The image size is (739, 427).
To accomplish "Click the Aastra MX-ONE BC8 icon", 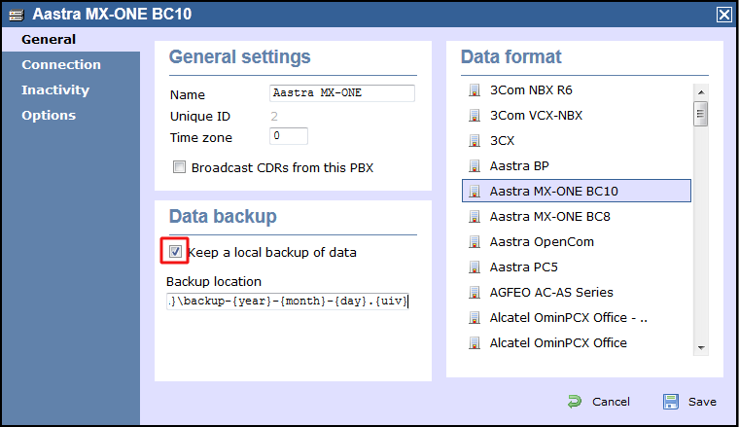I will coord(475,217).
